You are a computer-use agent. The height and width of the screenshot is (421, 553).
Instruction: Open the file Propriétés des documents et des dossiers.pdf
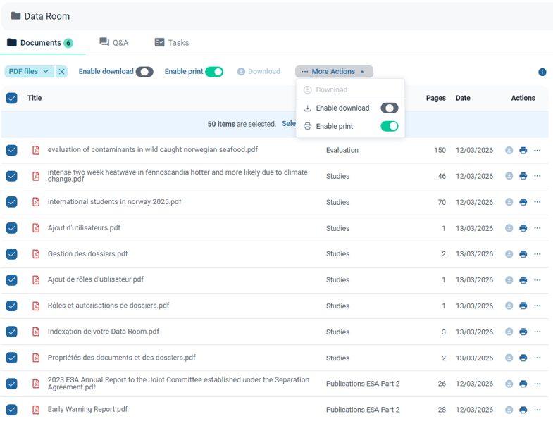[x=121, y=358]
